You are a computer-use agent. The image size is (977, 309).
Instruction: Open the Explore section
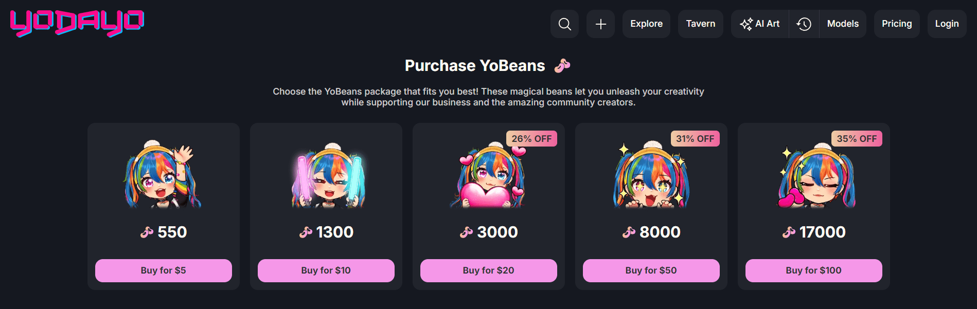[x=646, y=24]
